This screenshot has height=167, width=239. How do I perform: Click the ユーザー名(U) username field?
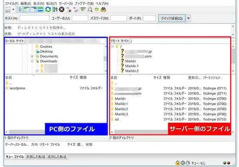(80, 18)
